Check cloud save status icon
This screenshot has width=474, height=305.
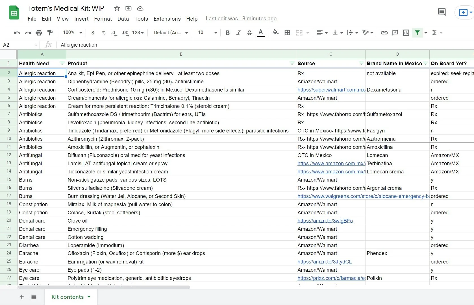[x=140, y=8]
